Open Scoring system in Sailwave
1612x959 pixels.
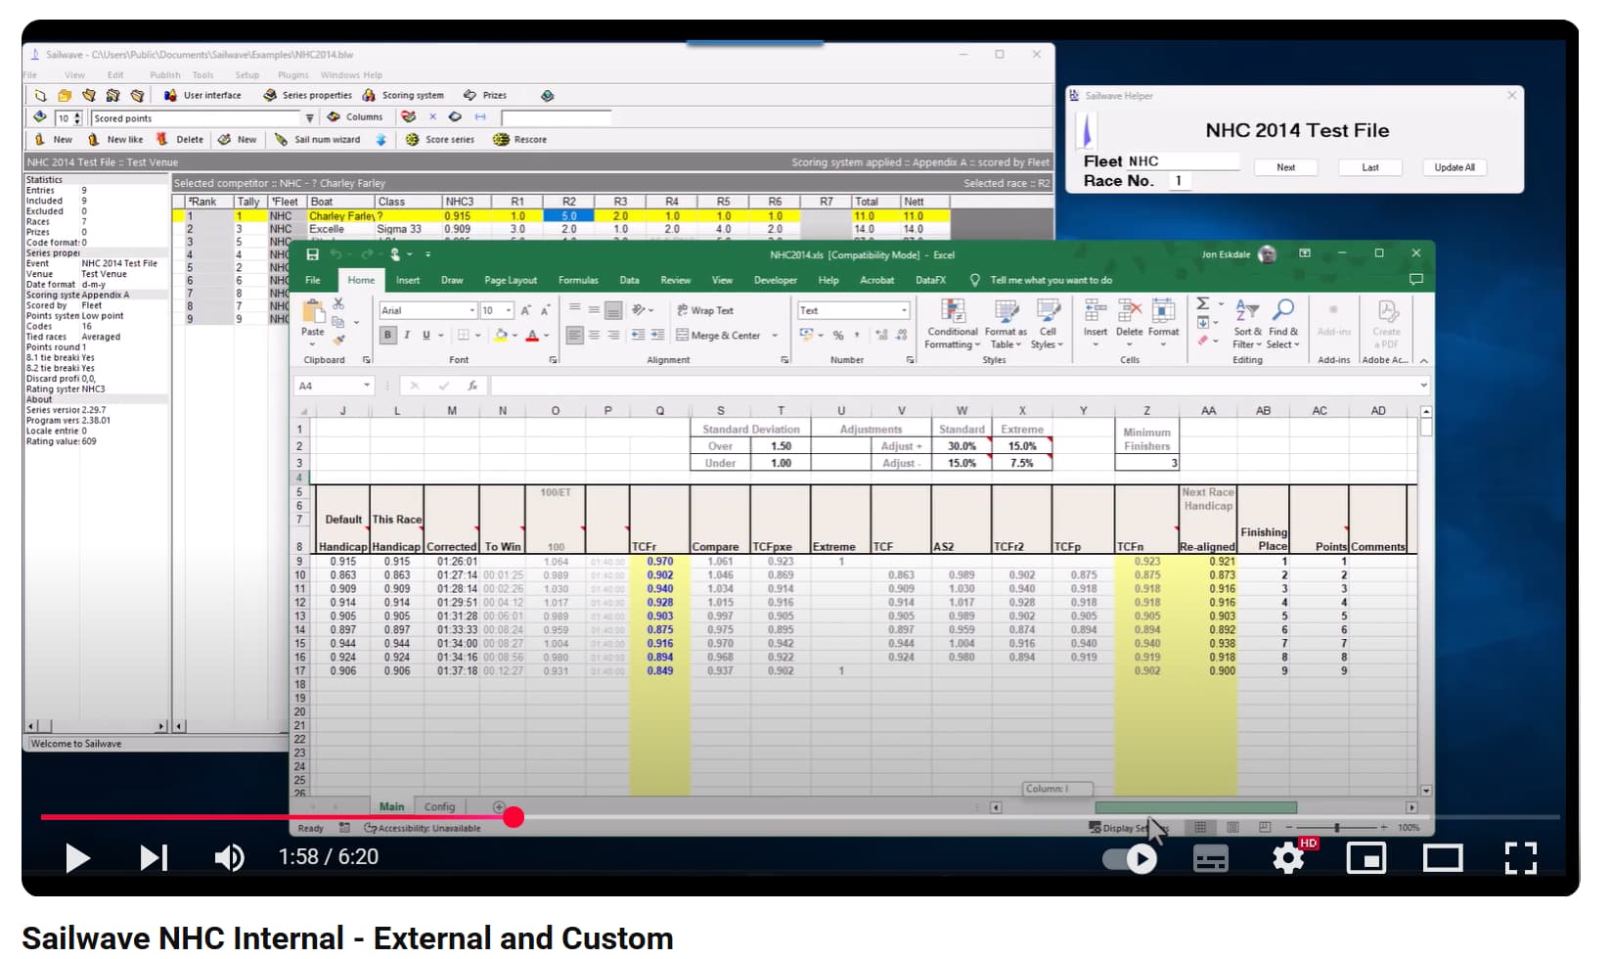pos(403,95)
